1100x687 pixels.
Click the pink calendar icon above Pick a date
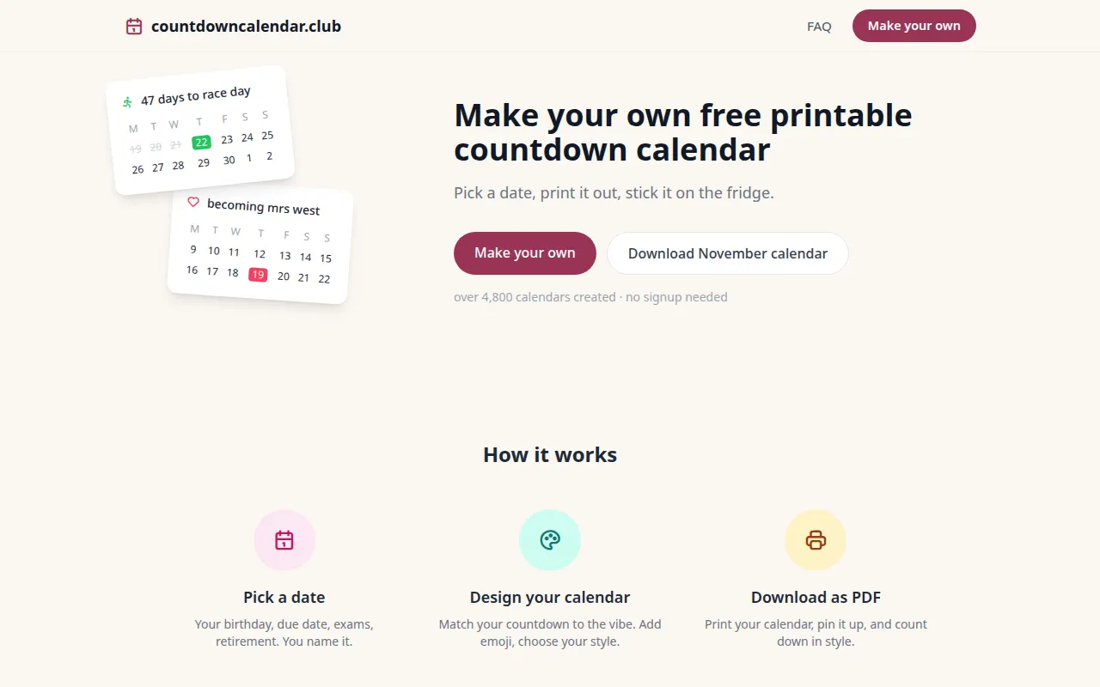click(284, 540)
